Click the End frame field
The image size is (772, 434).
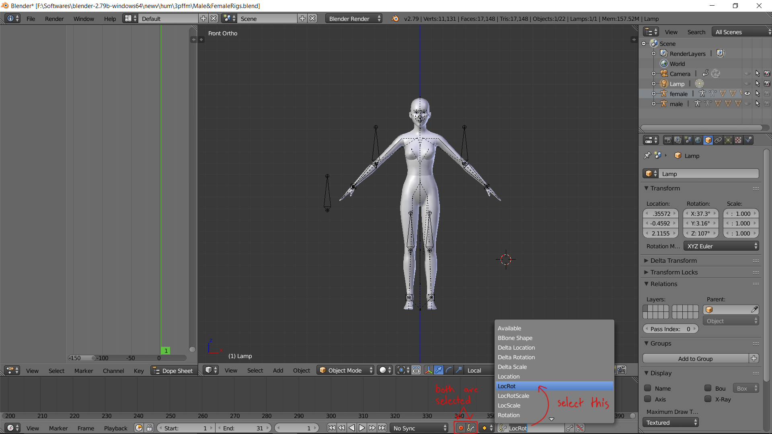(x=244, y=428)
